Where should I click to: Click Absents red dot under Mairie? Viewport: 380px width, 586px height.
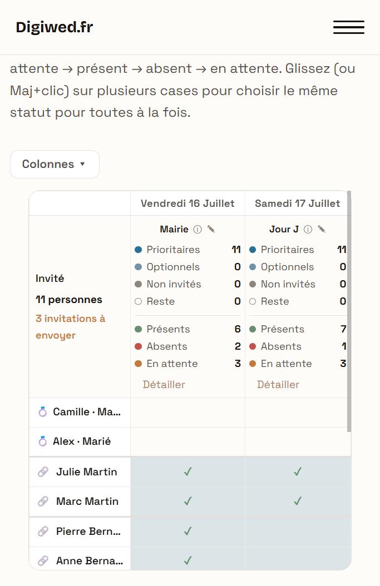139,346
